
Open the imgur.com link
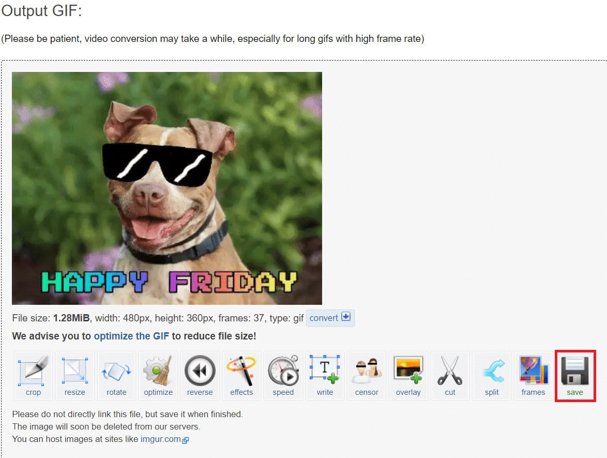(x=161, y=439)
